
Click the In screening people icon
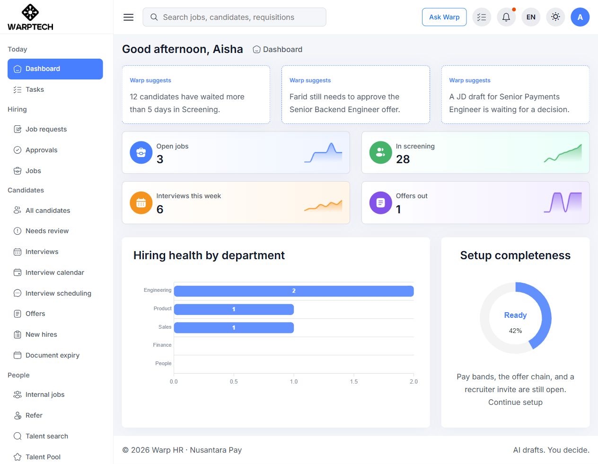[x=380, y=153]
